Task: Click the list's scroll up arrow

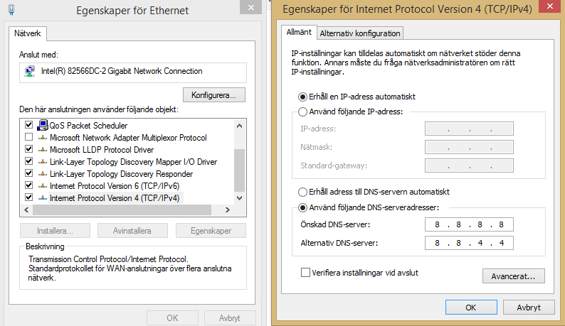Action: [239, 126]
